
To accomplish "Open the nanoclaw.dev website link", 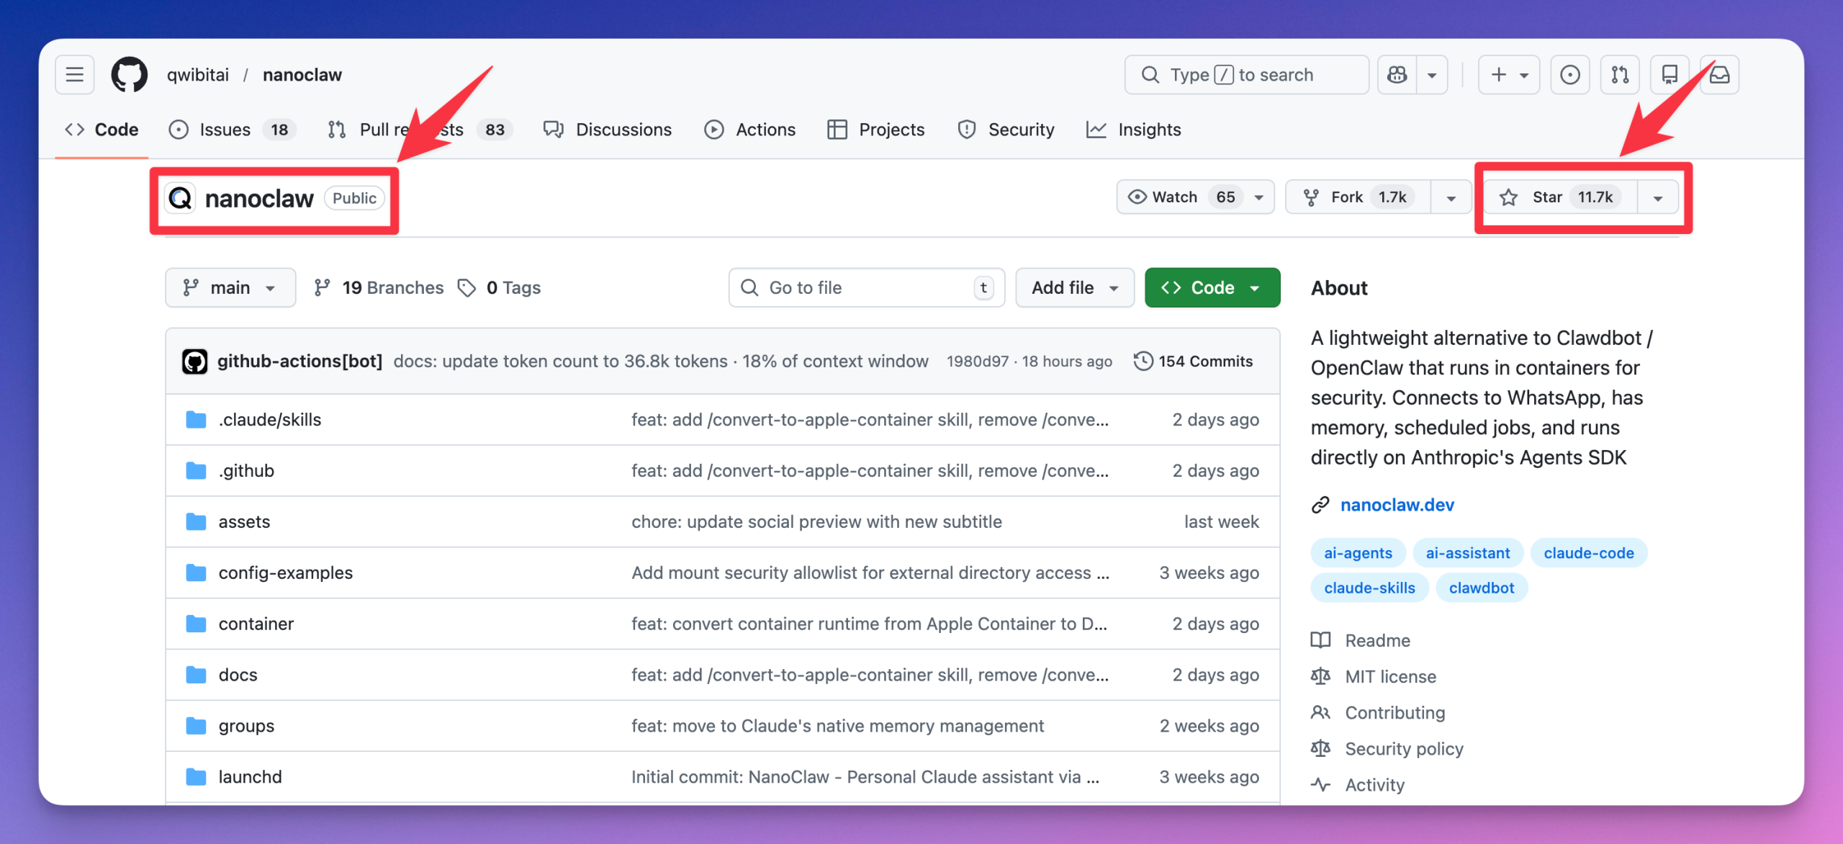I will click(1397, 505).
